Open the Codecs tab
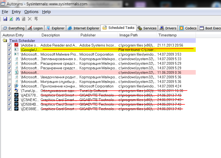Viewport: 221px width, 158px height. (188, 28)
